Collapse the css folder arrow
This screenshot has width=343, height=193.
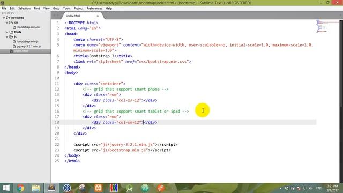(7, 23)
